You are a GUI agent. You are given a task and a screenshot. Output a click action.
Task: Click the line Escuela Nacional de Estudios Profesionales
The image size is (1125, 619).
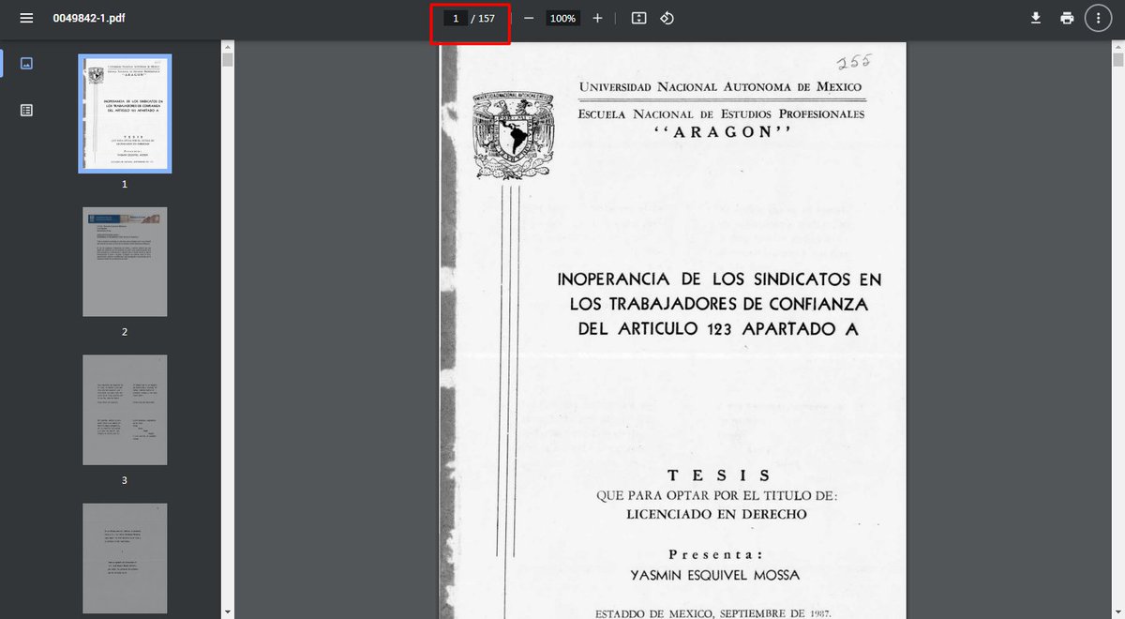(x=721, y=114)
